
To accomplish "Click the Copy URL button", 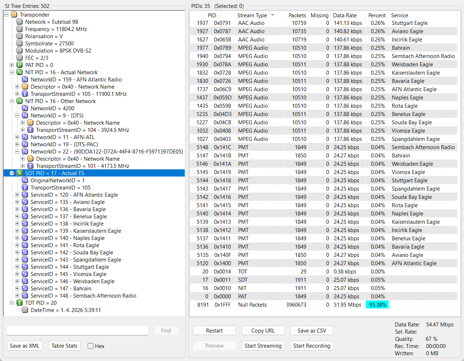I will tap(263, 331).
